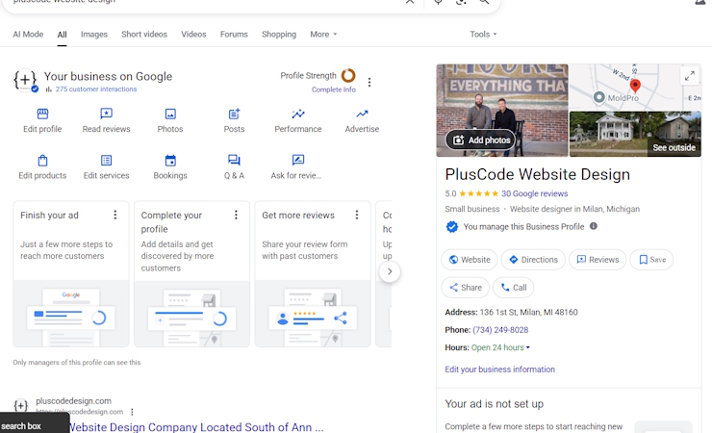Switch to the Images search tab
This screenshot has width=712, height=433.
(94, 35)
